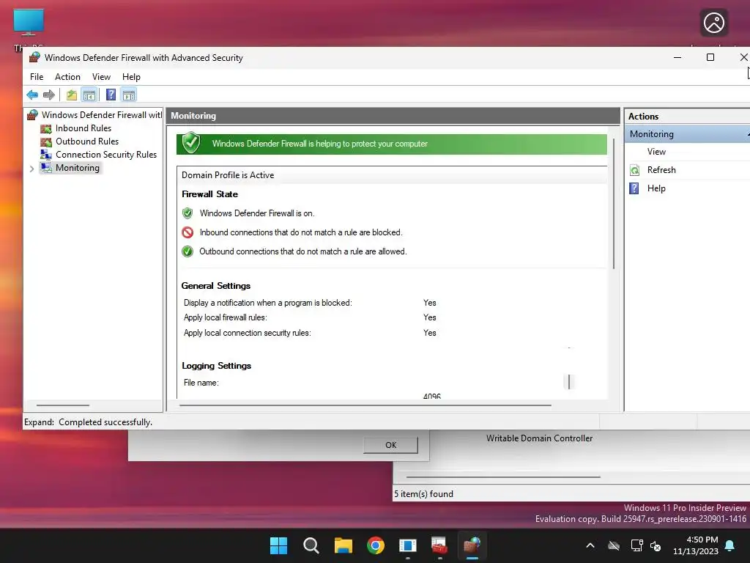Viewport: 750px width, 563px height.
Task: Click the network status tray icon
Action: coord(636,545)
